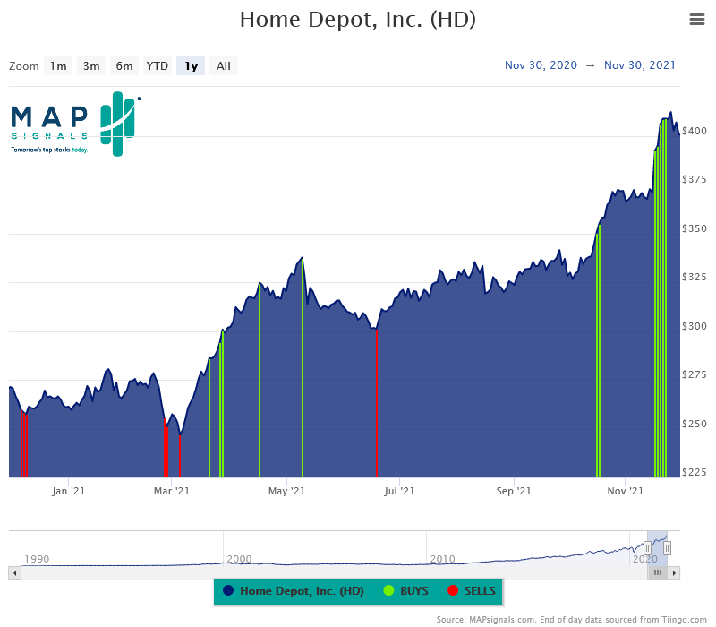Viewport: 716px width, 627px height.
Task: Click the '$375' price axis label
Action: 695,180
